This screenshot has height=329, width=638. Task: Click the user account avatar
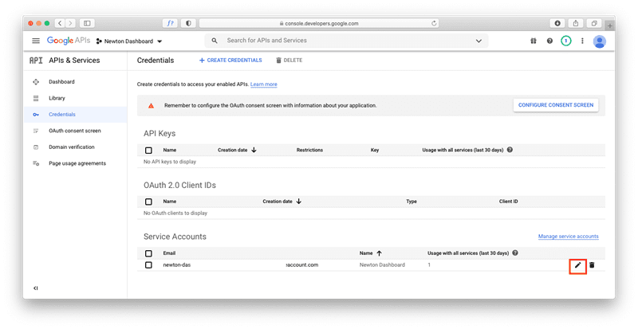click(600, 41)
